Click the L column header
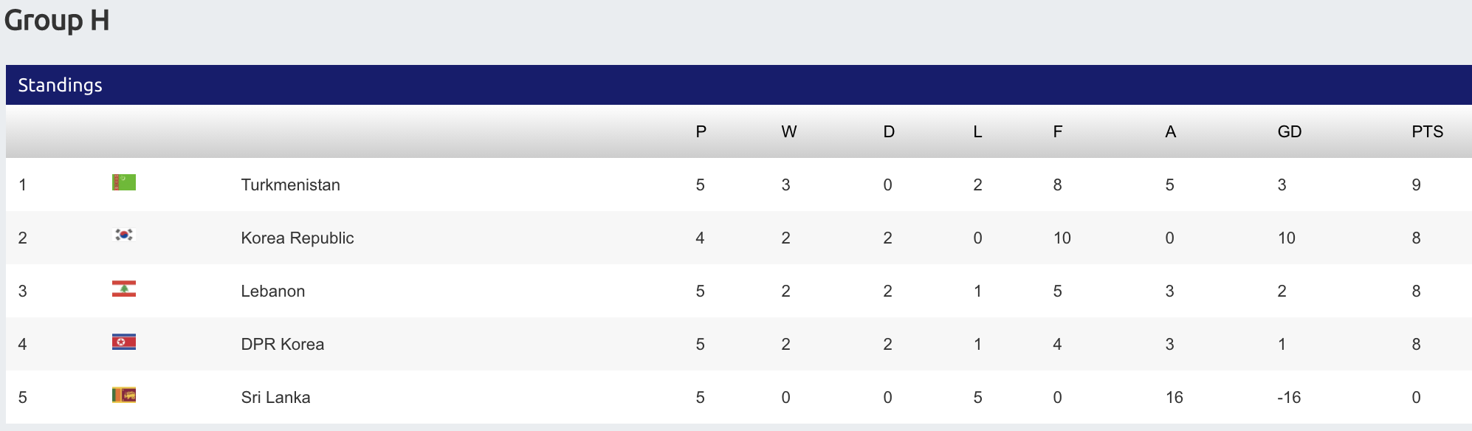This screenshot has height=431, width=1472. tap(977, 131)
